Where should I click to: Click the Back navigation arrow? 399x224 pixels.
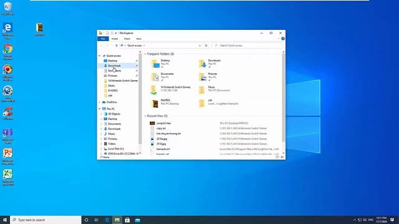101,45
